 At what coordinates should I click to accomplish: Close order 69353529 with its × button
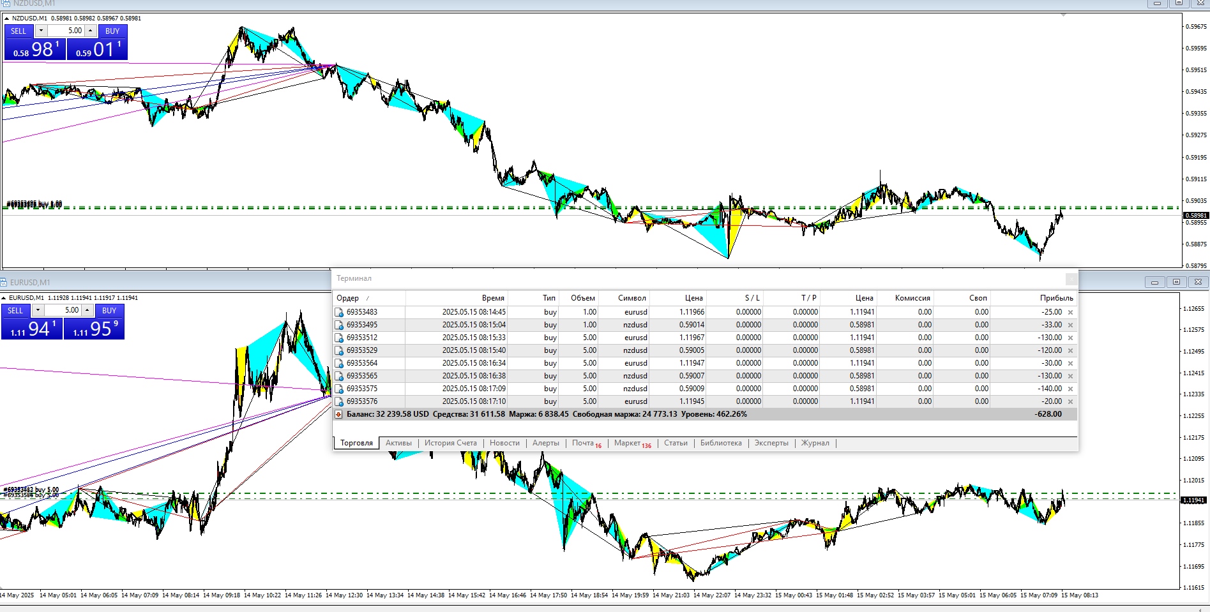(1070, 351)
